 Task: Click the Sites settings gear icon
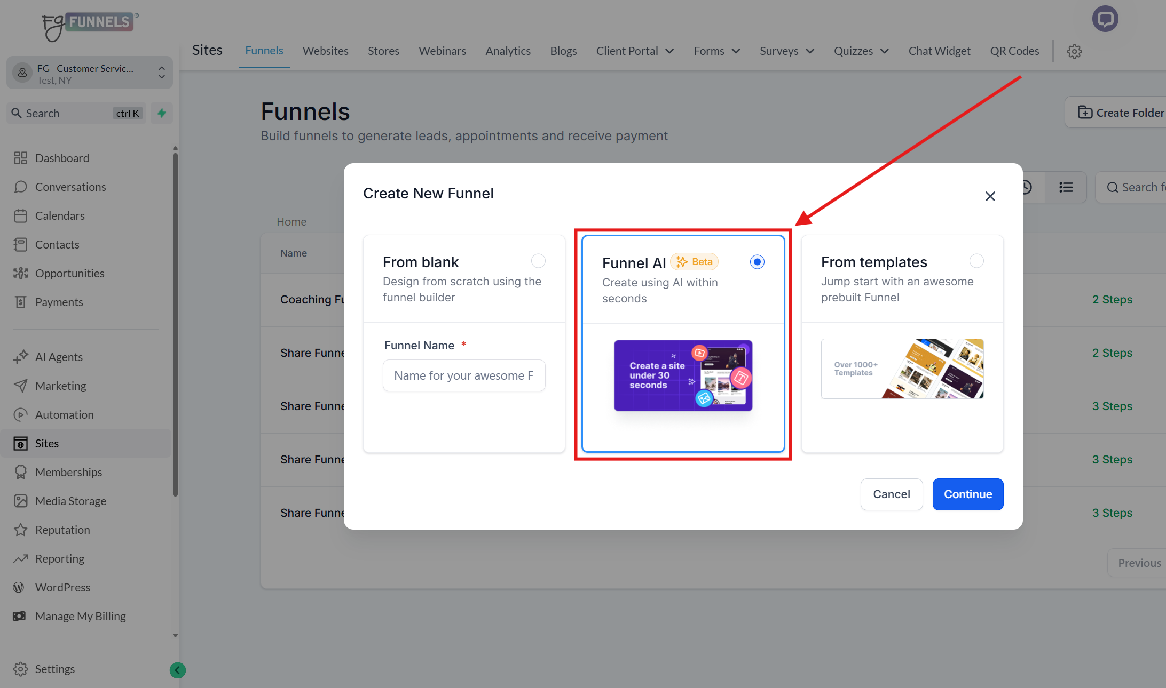[1074, 51]
